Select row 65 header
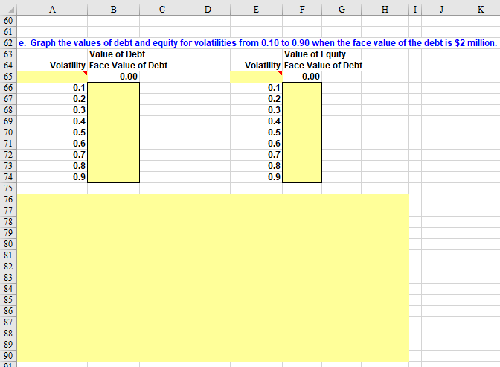The height and width of the screenshot is (367, 500). tap(8, 77)
